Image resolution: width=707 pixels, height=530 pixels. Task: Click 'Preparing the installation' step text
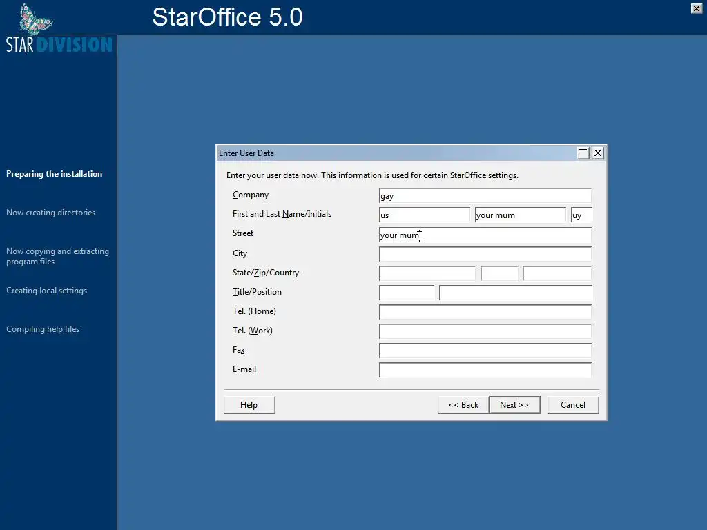(54, 174)
